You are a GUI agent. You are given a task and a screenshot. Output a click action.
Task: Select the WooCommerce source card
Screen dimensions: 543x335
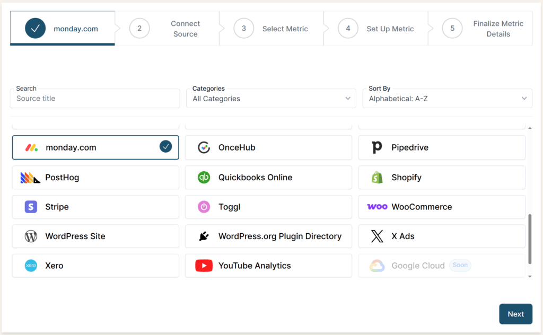click(442, 207)
